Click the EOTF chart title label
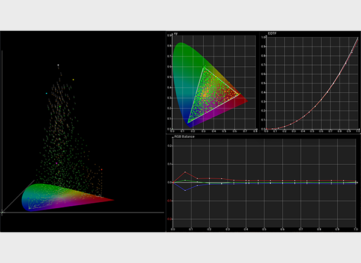Viewport: 361px width, 263px height. click(x=272, y=33)
